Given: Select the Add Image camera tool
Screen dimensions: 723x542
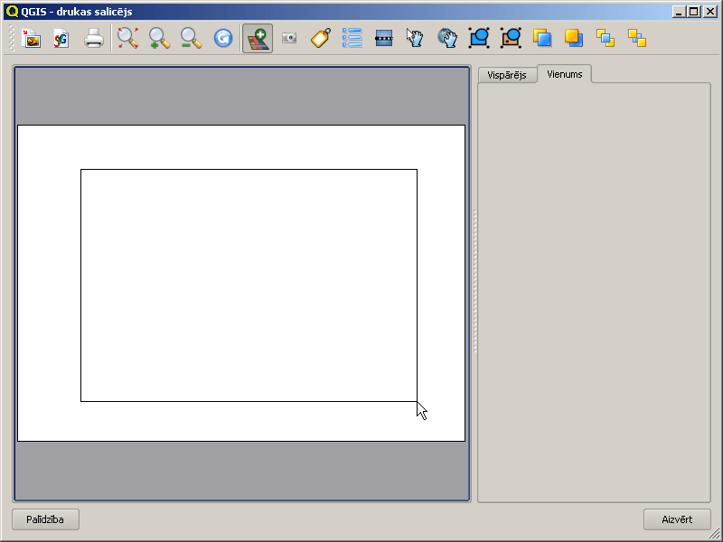Looking at the screenshot, I should [x=289, y=38].
